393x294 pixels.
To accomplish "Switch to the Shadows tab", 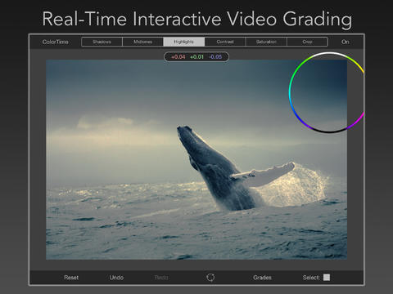I will [x=102, y=42].
